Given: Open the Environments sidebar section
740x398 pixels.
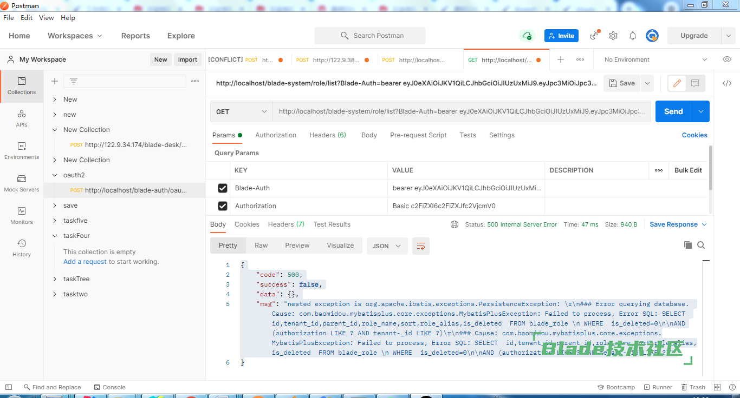Looking at the screenshot, I should point(22,151).
